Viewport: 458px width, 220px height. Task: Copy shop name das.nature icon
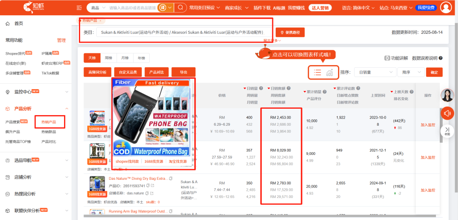pos(147,193)
